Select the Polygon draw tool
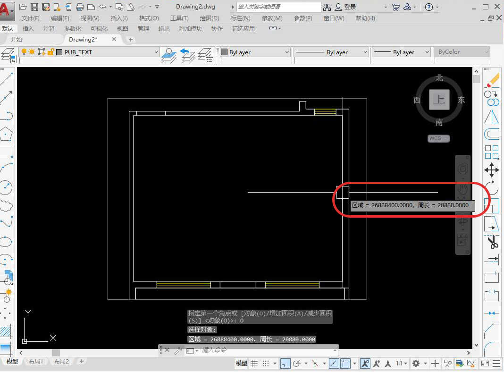The width and height of the screenshot is (504, 372). (x=6, y=134)
